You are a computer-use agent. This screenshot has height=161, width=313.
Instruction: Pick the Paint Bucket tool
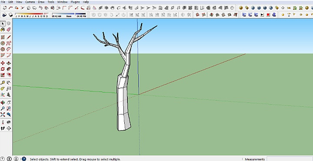click(x=3, y=30)
